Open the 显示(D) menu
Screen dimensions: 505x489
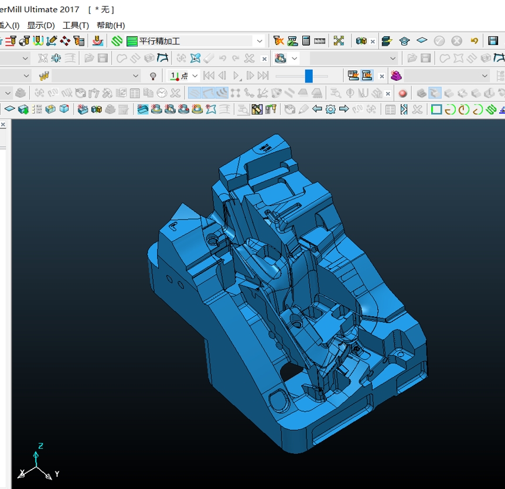click(x=41, y=25)
